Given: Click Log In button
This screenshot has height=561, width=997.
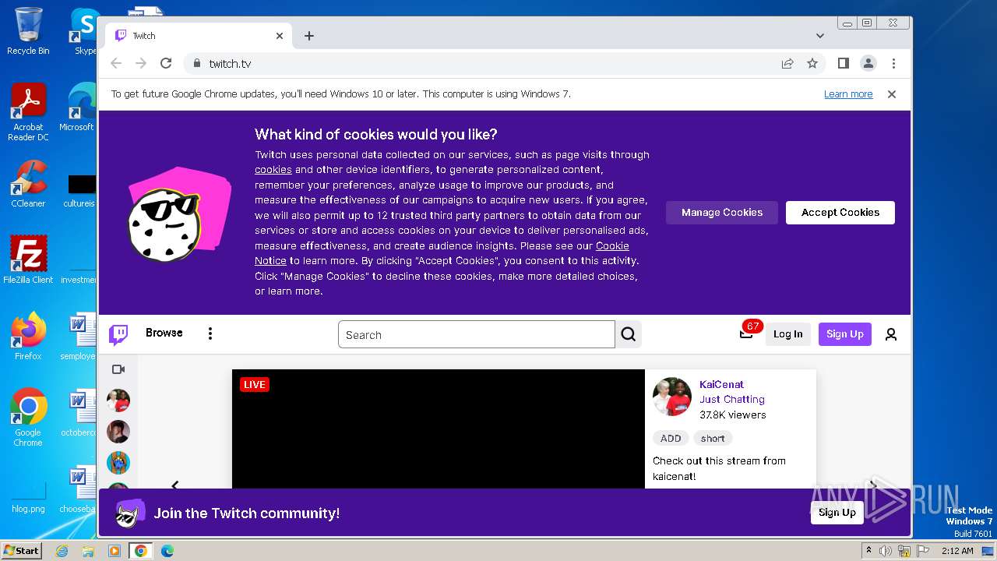Looking at the screenshot, I should 788,334.
